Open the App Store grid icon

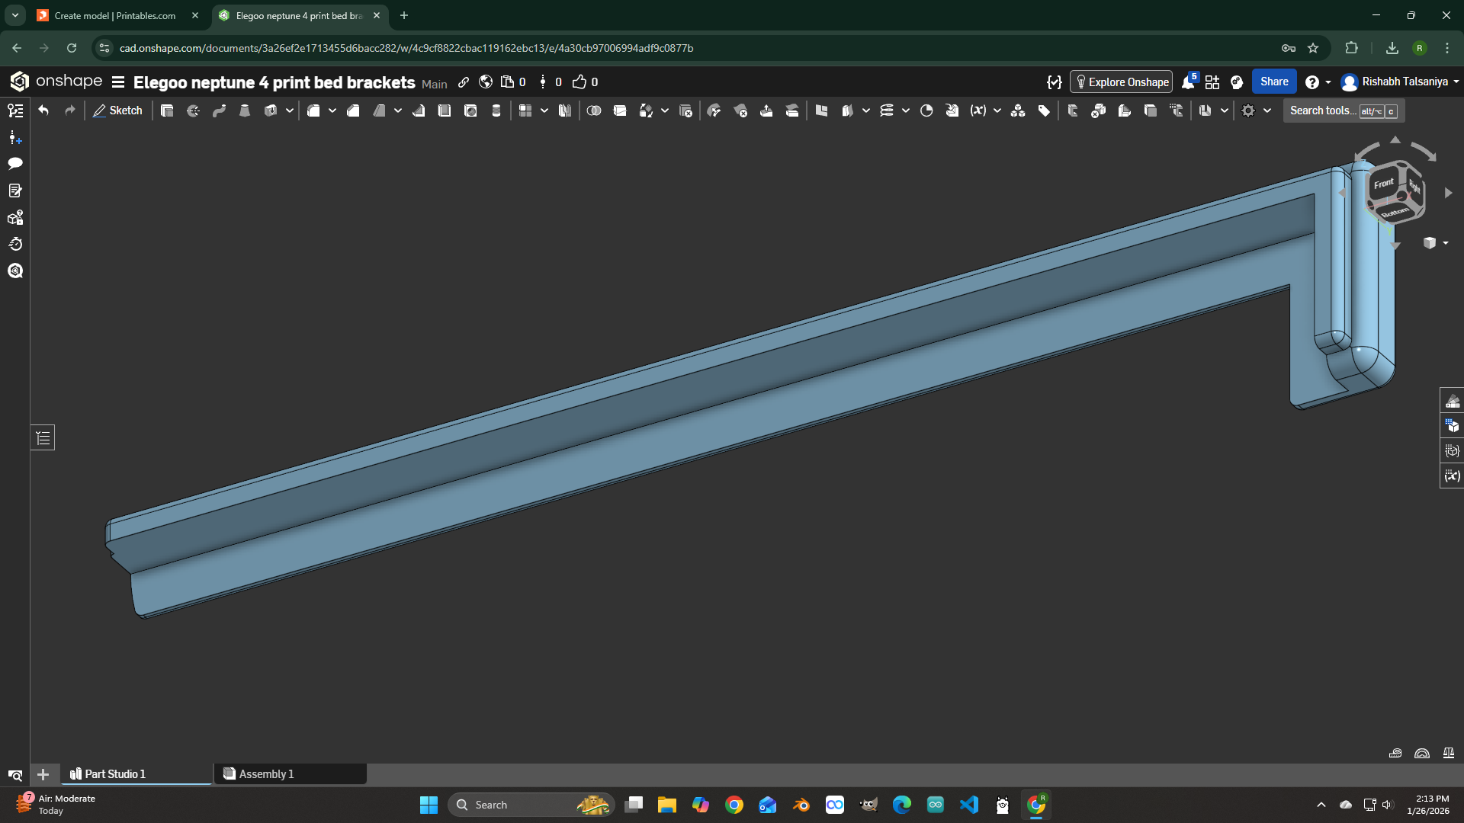click(x=1212, y=82)
